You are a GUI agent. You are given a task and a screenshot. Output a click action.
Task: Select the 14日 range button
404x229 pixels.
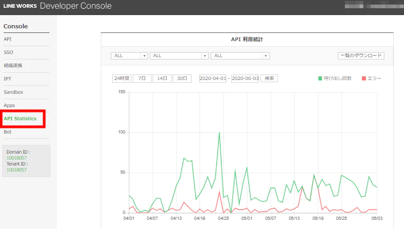[162, 78]
